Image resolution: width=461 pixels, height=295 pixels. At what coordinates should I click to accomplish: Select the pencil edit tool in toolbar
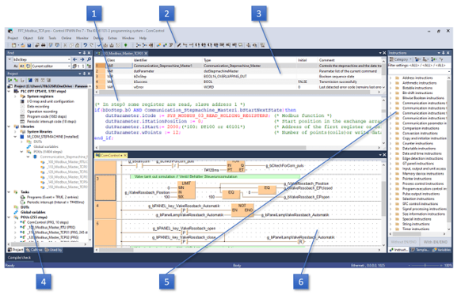pos(178,45)
